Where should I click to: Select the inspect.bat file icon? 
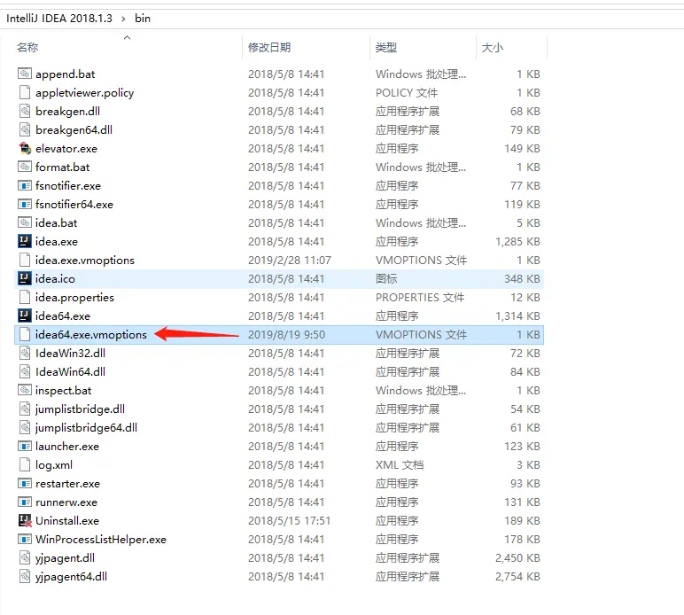[25, 390]
